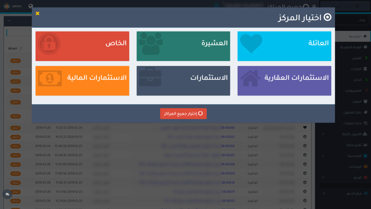Close the center selection dialog with yellow X

tap(38, 13)
